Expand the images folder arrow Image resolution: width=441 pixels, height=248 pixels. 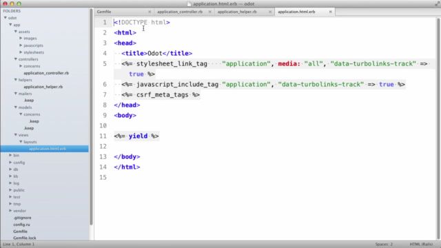(x=21, y=39)
